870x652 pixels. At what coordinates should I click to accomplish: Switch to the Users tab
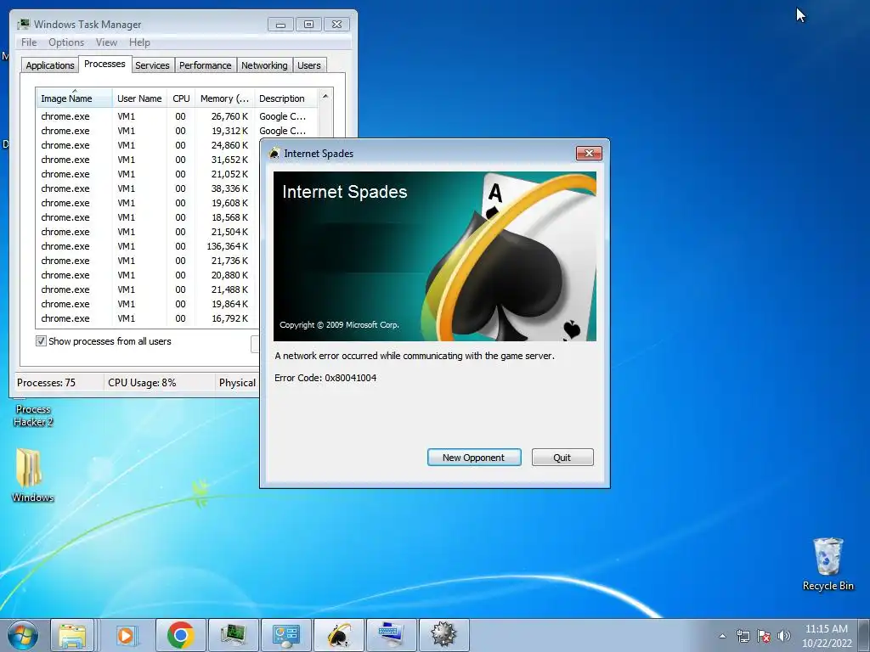point(308,65)
